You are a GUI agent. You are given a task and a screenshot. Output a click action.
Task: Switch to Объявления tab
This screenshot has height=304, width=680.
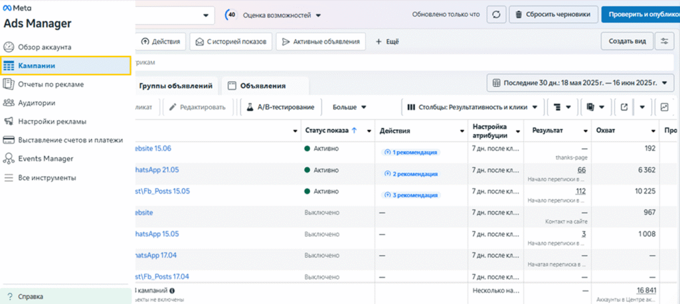266,86
